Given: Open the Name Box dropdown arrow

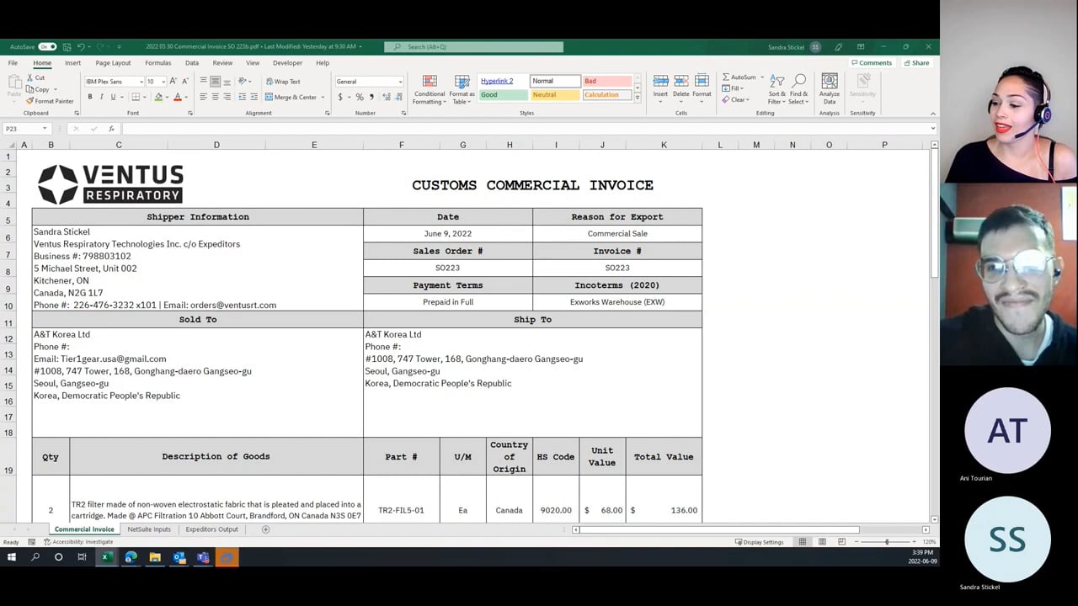Looking at the screenshot, I should [x=45, y=129].
